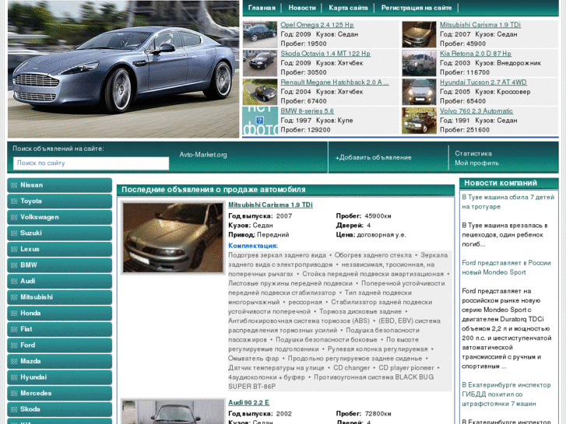This screenshot has height=424, width=566.
Task: Click the Hyundai Tucson thumbnail photo
Action: 419,92
